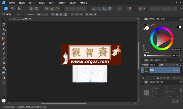Open the Alignment options toolbar icon

120,9
